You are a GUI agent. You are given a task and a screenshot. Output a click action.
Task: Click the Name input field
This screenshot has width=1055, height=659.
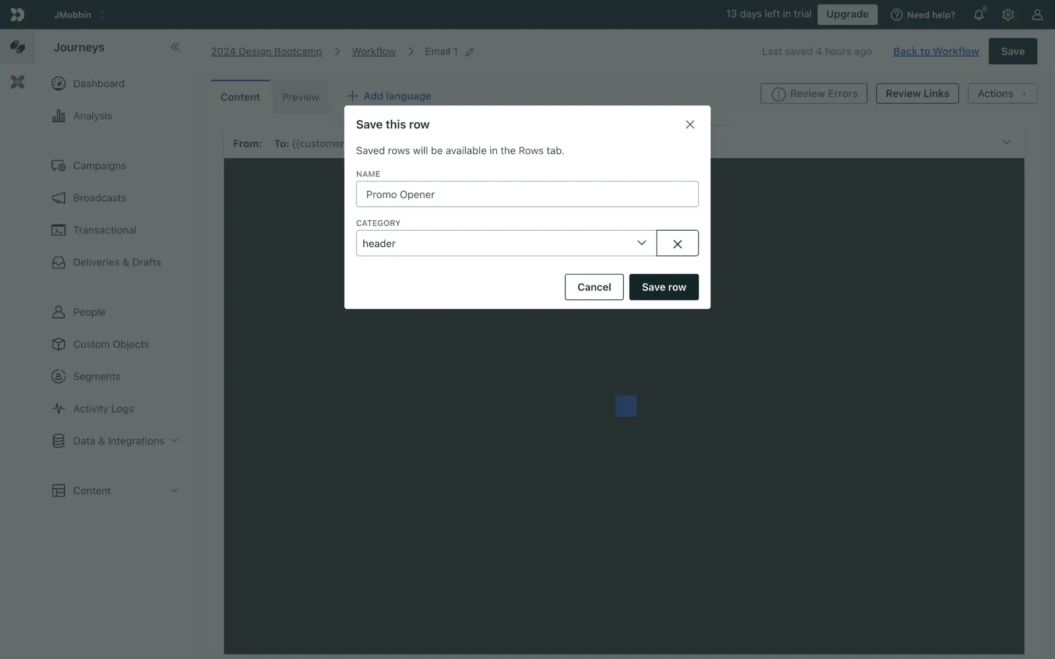pos(527,194)
